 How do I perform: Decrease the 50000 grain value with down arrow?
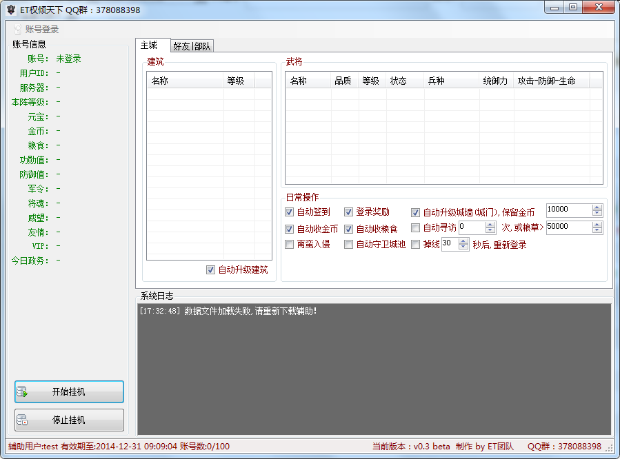597,230
